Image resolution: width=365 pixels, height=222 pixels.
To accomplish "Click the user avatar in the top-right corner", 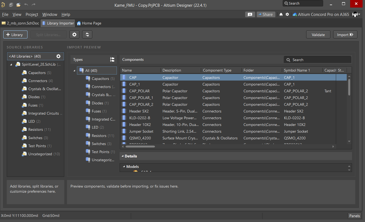I will click(x=355, y=14).
